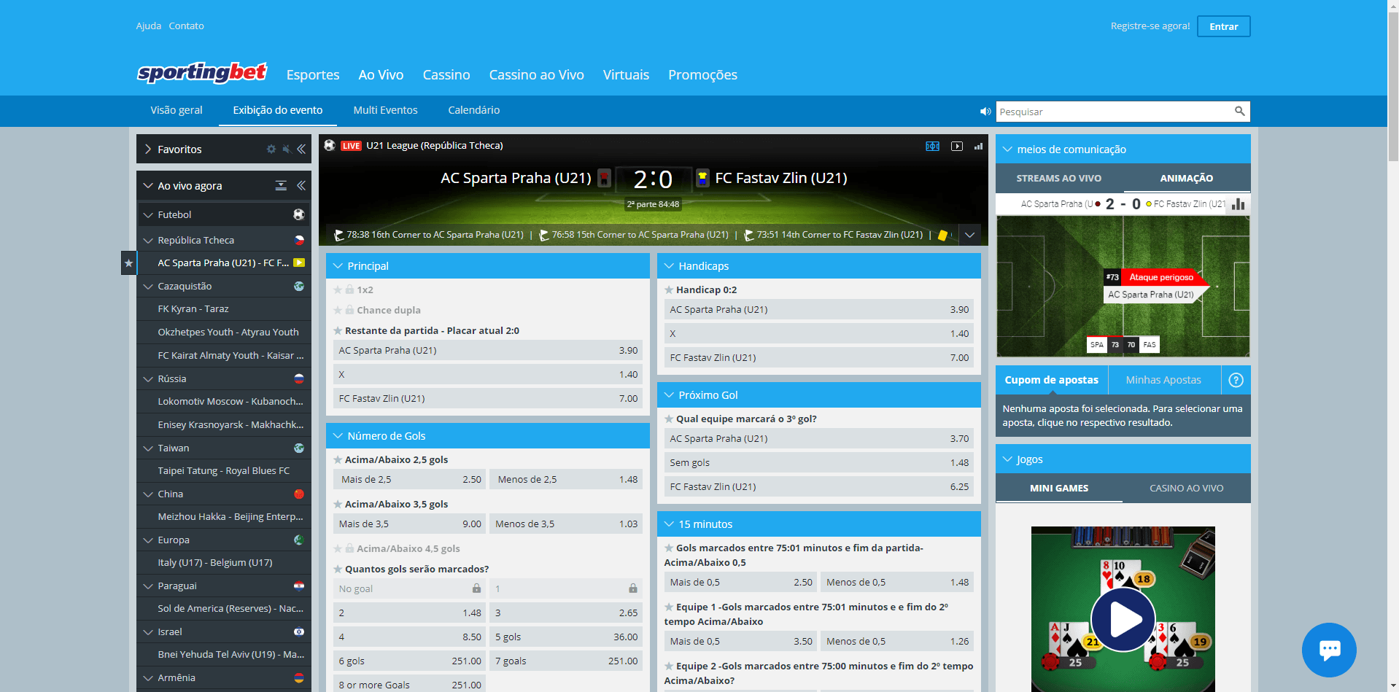Viewport: 1399px width, 692px height.
Task: Favorite the Handicap 0:2 market star
Action: (669, 289)
